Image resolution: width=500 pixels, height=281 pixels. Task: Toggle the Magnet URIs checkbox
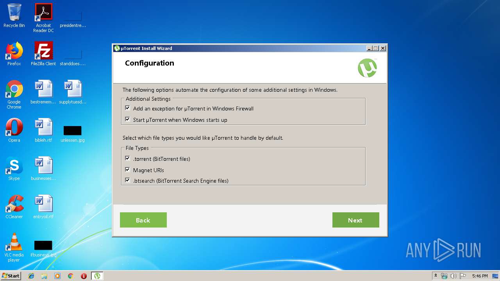coord(127,170)
